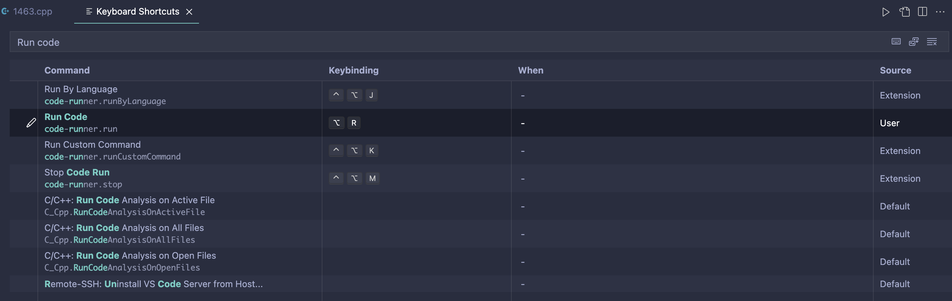Select the Stop Code Run command row
Screen dimensions: 952x301
click(481, 178)
